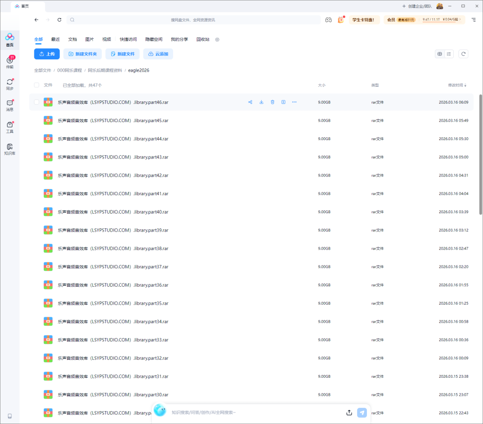Open the 同步 sync section in sidebar
Screen dimensions: 483x424
(9, 84)
